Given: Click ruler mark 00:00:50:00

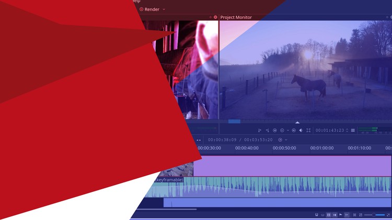Looking at the screenshot, I should coord(284,148).
